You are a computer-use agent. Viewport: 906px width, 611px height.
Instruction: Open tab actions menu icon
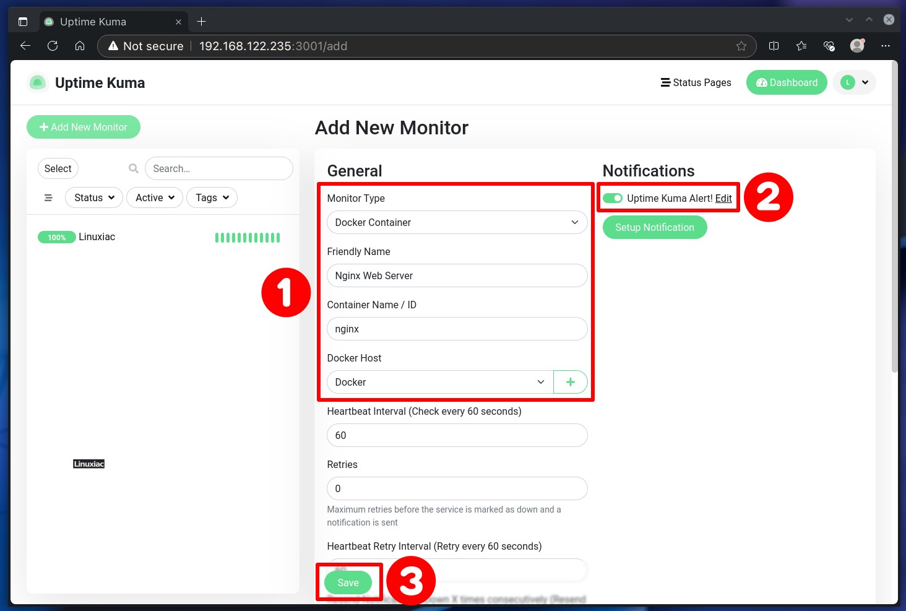click(23, 22)
